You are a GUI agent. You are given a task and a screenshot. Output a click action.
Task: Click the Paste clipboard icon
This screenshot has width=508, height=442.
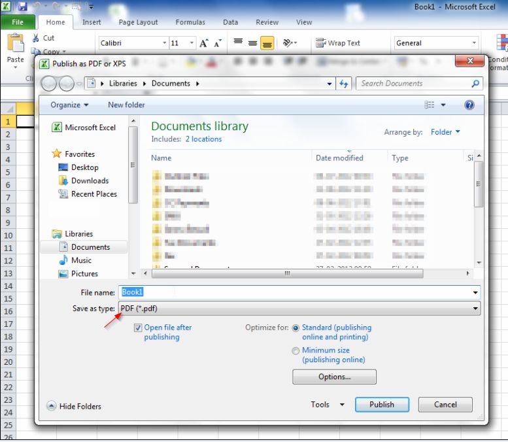(x=16, y=42)
